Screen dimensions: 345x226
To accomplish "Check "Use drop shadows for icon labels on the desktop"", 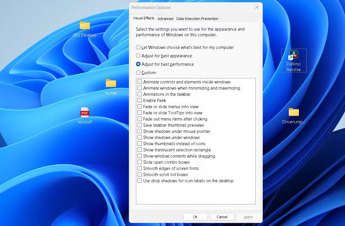I will (140, 181).
